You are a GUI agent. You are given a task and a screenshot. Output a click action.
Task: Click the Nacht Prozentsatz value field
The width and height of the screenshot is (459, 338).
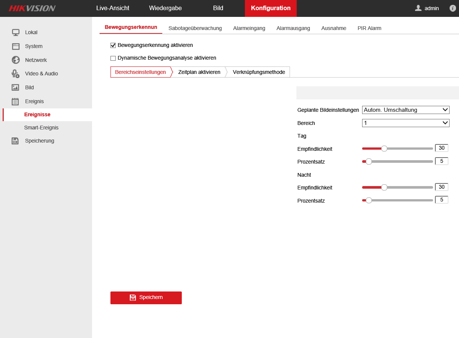pyautogui.click(x=441, y=200)
